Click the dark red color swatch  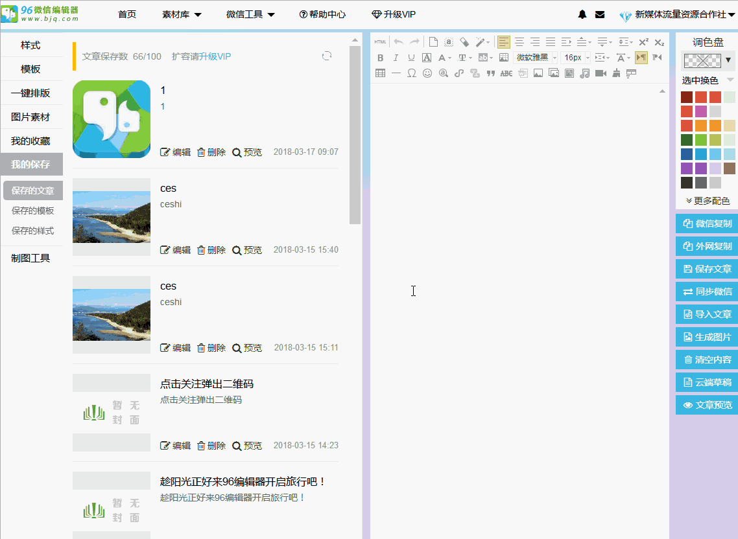point(687,97)
